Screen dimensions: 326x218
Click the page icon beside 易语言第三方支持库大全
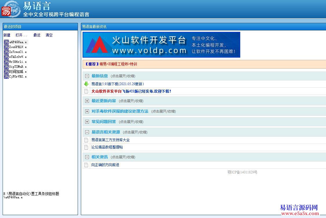point(86,140)
